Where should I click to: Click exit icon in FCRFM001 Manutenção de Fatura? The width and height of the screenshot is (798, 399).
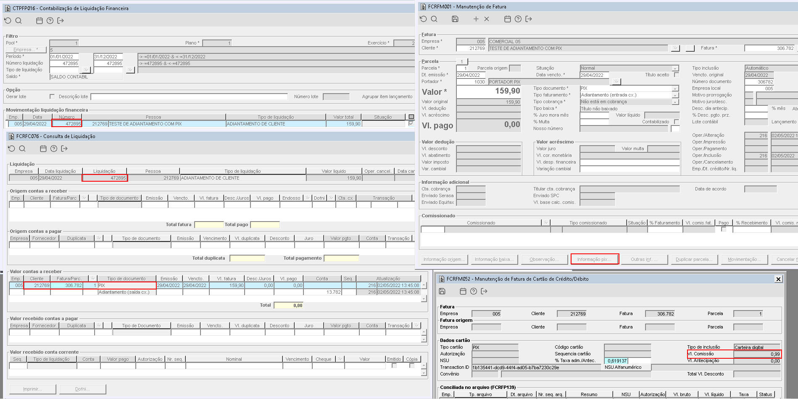click(529, 19)
